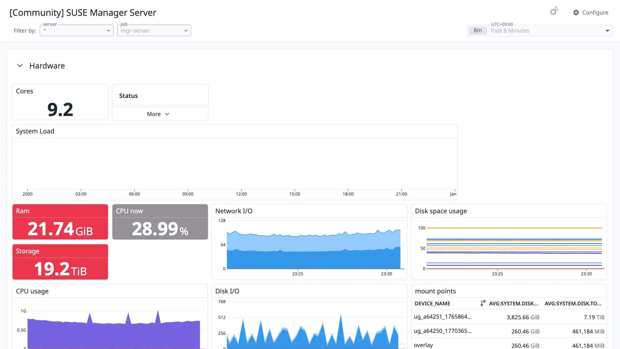Screen dimensions: 620x349
Task: Expand More in the Status widget
Action: pos(158,114)
